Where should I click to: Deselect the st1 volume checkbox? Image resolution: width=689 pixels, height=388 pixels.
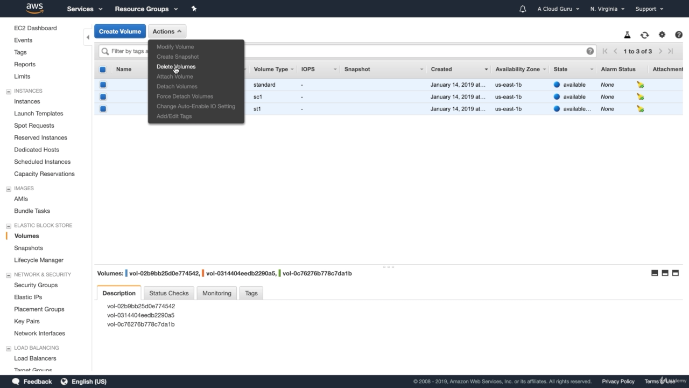pyautogui.click(x=102, y=108)
